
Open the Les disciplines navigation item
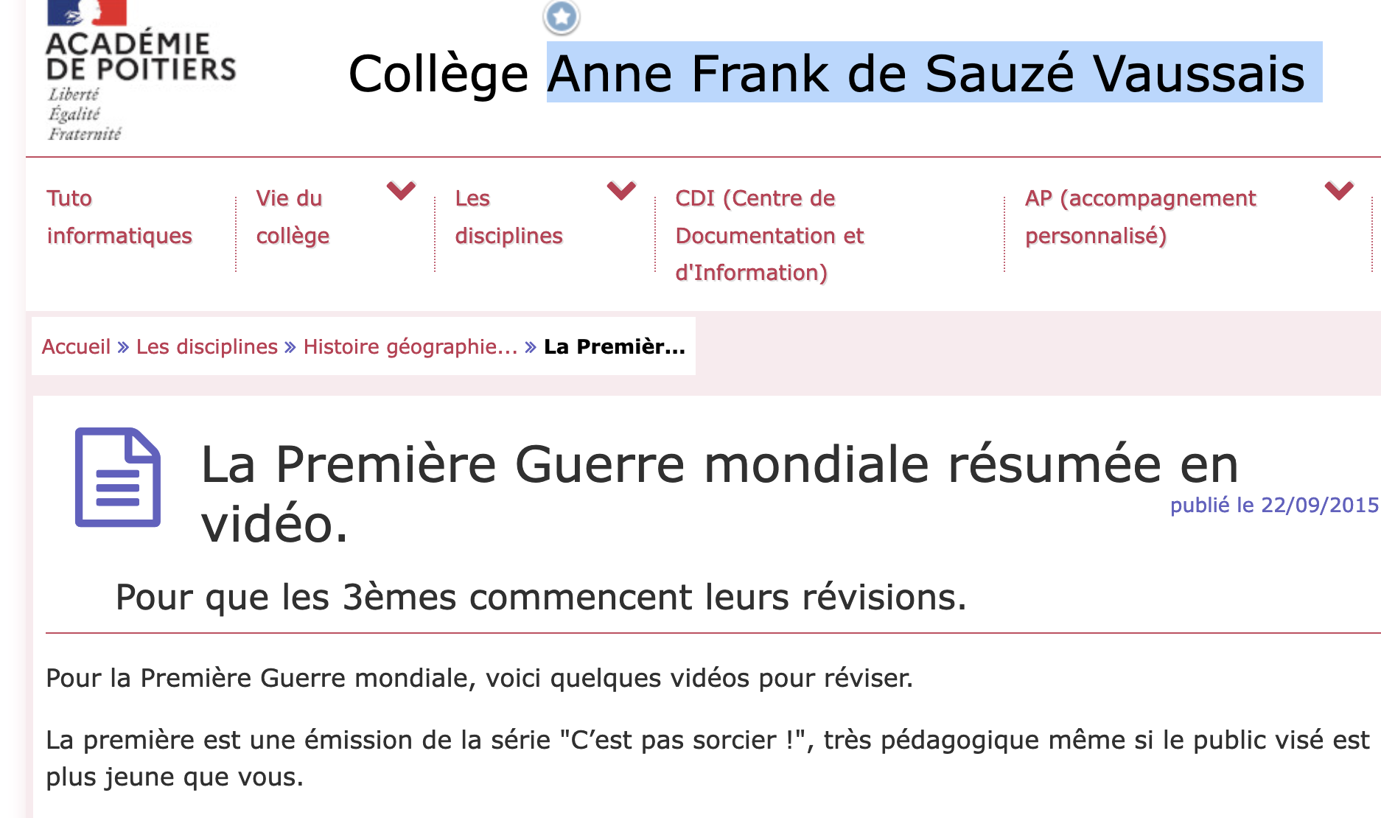click(x=508, y=217)
